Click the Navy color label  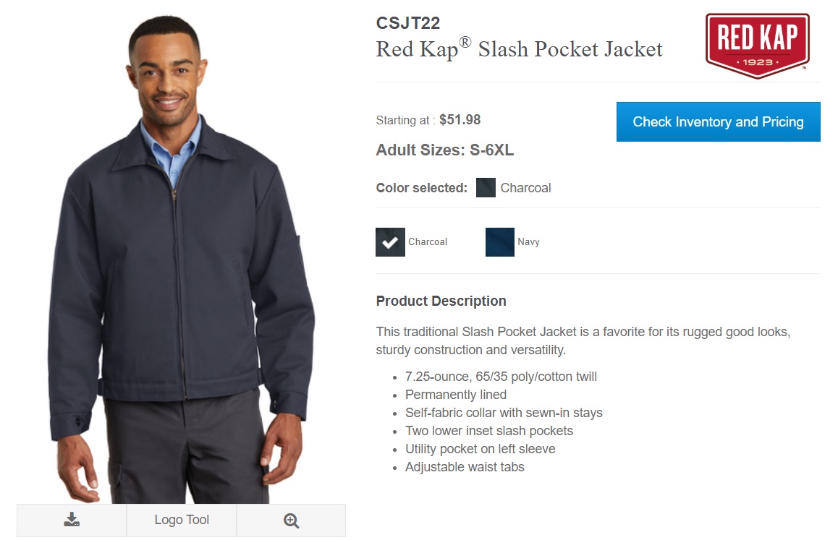(528, 242)
